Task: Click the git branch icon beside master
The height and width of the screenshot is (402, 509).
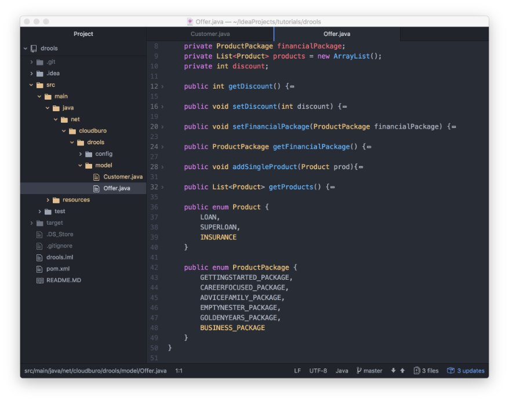Action: click(x=359, y=371)
